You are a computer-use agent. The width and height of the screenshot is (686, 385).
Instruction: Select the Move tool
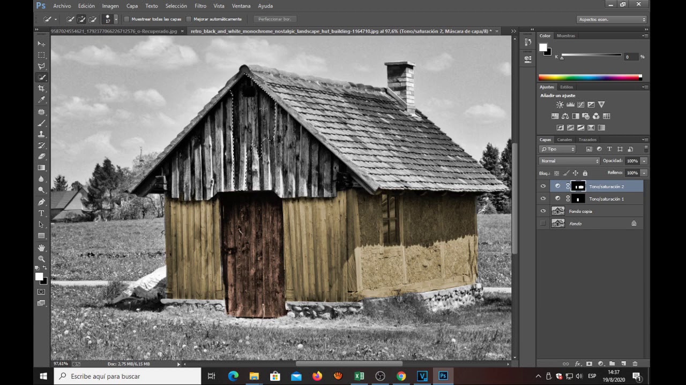pos(41,44)
